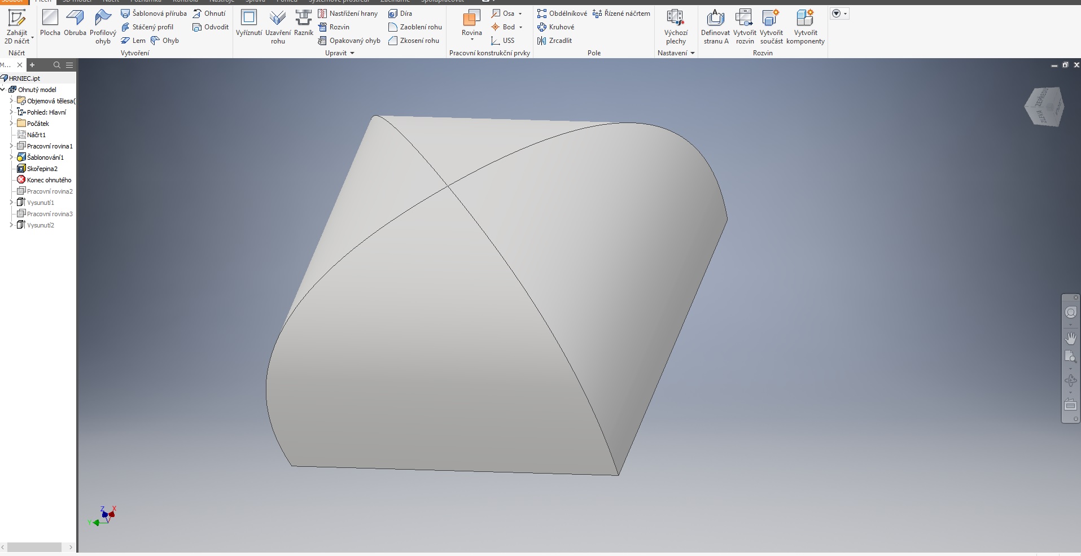Select Kruhové circular pattern
Image resolution: width=1081 pixels, height=556 pixels.
(x=555, y=27)
